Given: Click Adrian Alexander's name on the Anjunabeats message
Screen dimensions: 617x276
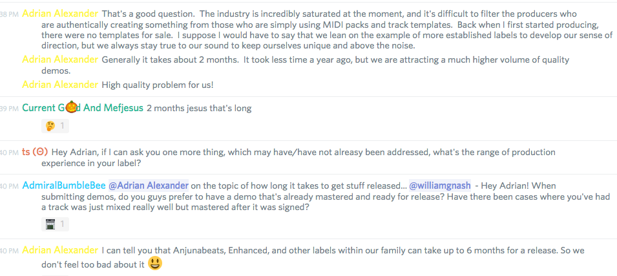Looking at the screenshot, I should tap(60, 250).
